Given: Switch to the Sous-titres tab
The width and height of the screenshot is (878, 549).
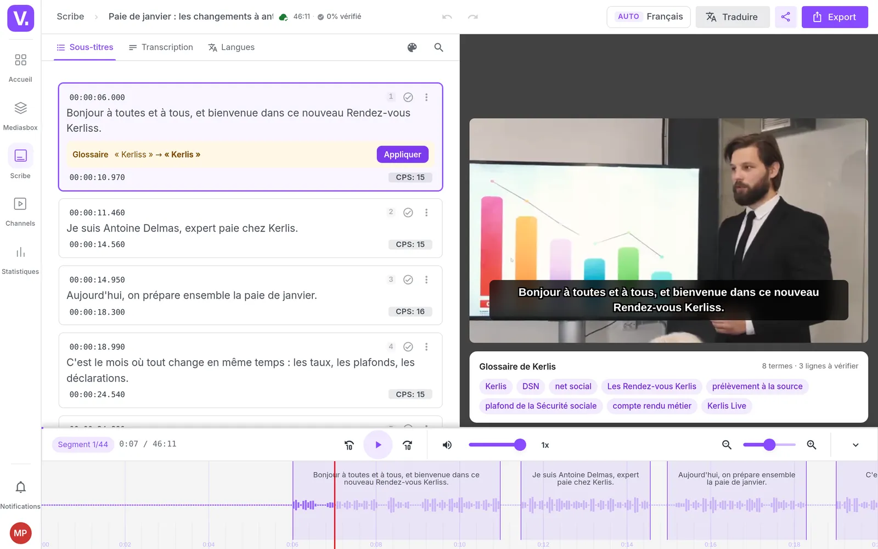Looking at the screenshot, I should pyautogui.click(x=85, y=48).
